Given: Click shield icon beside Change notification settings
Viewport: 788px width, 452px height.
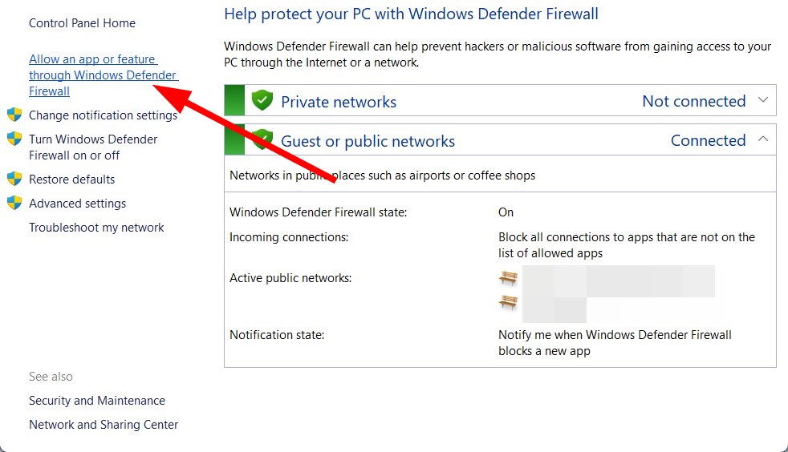Looking at the screenshot, I should click(x=14, y=115).
